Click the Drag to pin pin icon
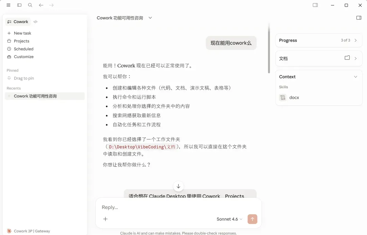Viewport: 367px width, 235px height. (9, 78)
